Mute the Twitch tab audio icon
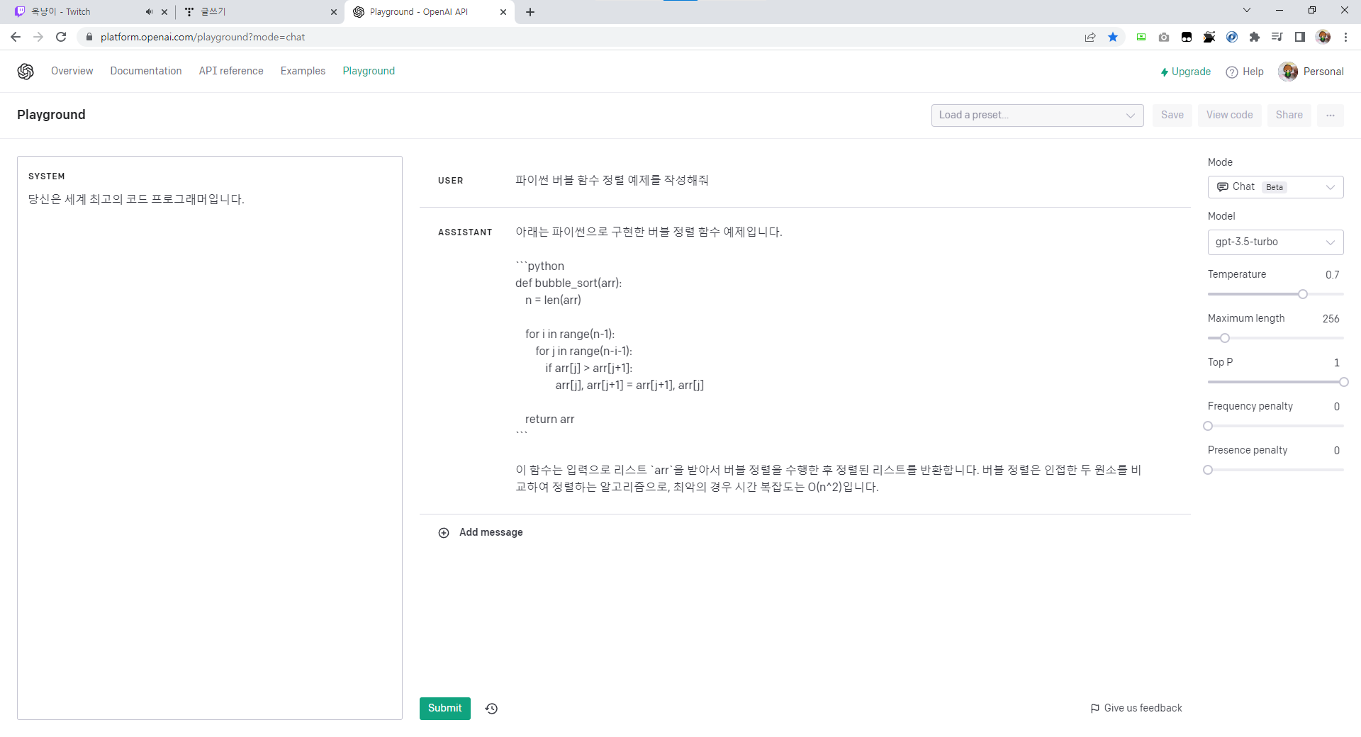Image resolution: width=1361 pixels, height=737 pixels. tap(149, 12)
